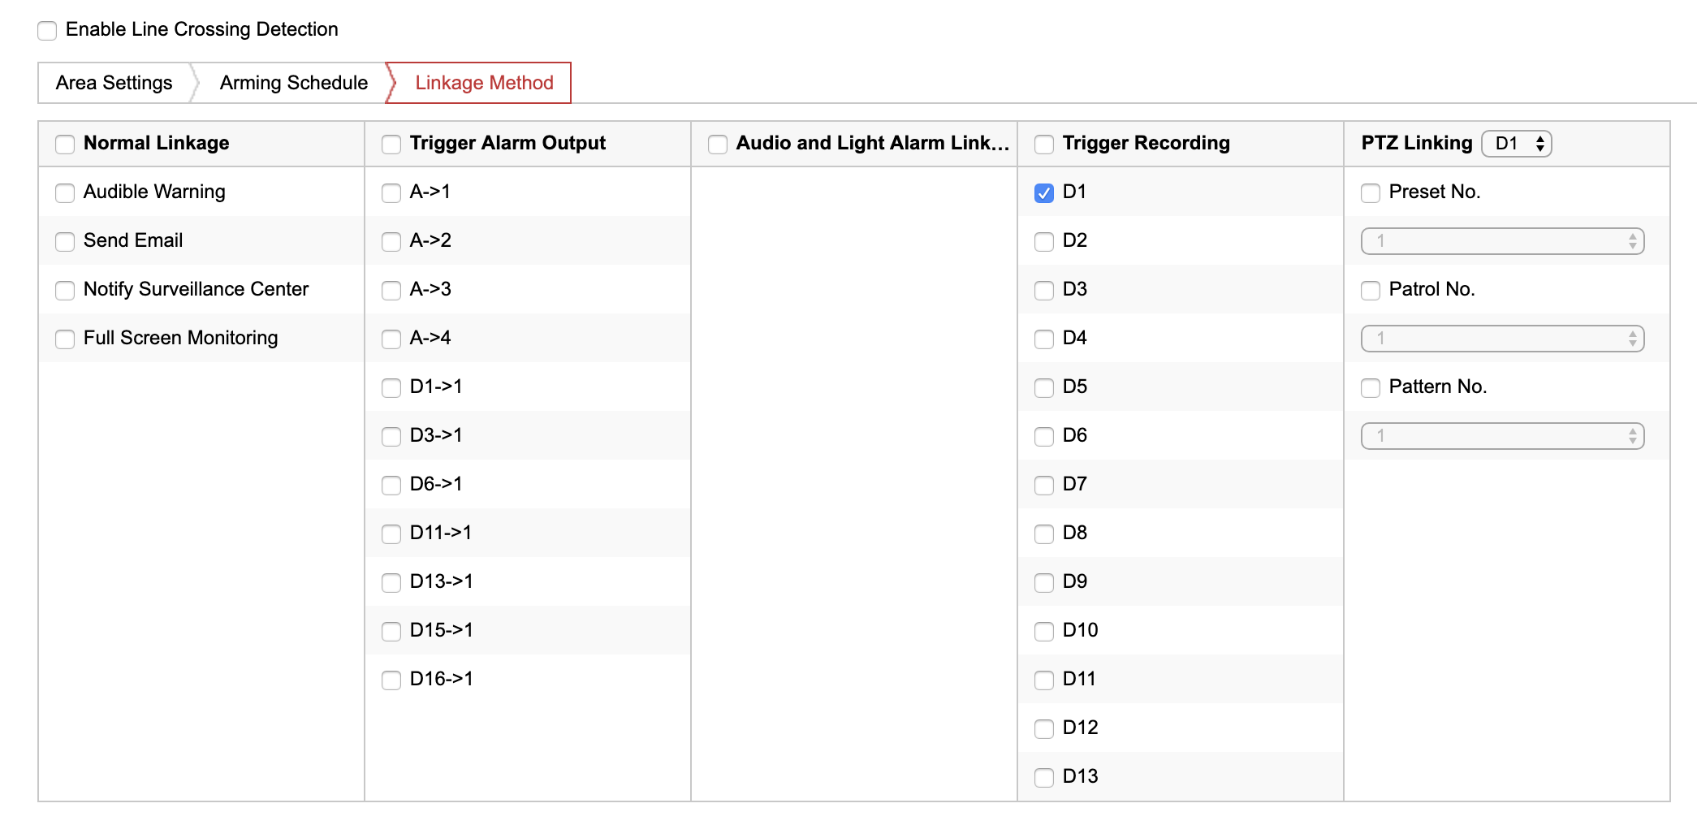Check alarm output A->1
The image size is (1697, 825).
[391, 193]
